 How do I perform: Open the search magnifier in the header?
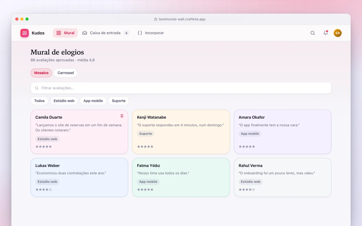coord(313,33)
